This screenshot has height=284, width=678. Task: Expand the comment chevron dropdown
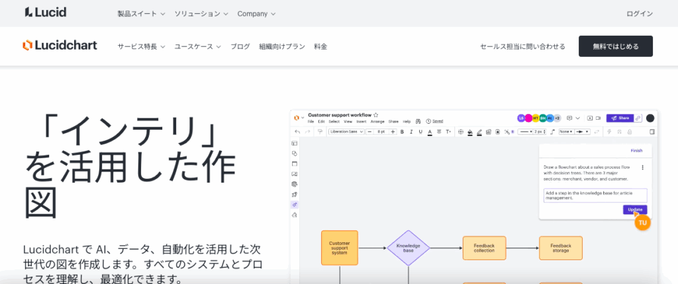coord(577,118)
